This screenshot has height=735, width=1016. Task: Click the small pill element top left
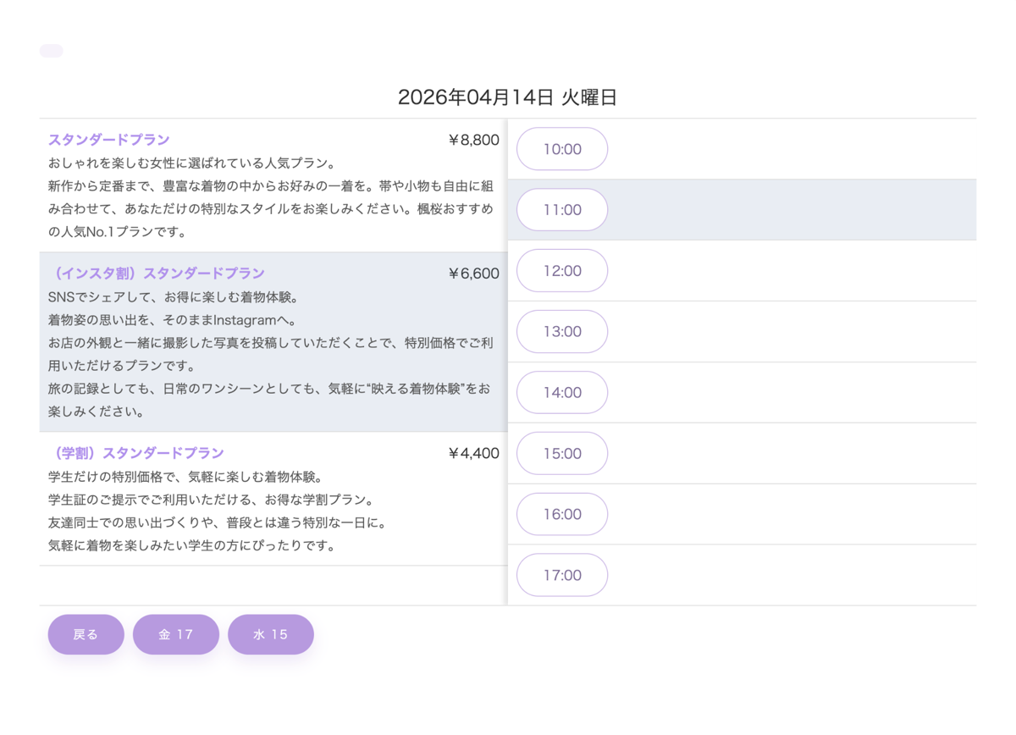pos(51,50)
